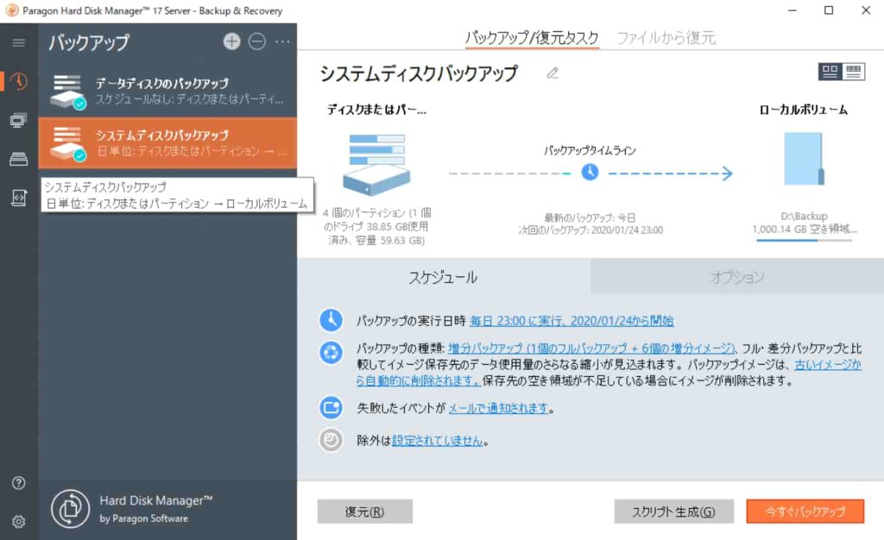The image size is (884, 540).
Task: Click the backup type icon
Action: pos(331,353)
